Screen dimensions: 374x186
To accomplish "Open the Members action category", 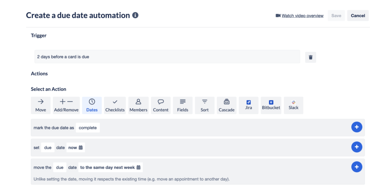I will pyautogui.click(x=138, y=105).
